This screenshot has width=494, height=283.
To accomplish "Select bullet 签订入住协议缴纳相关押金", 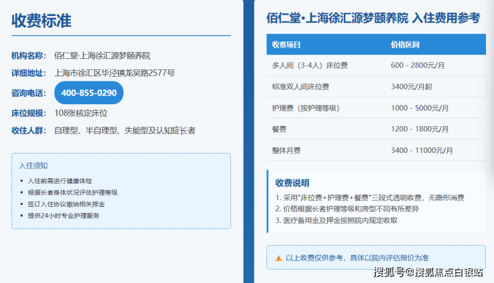I will pos(66,204).
